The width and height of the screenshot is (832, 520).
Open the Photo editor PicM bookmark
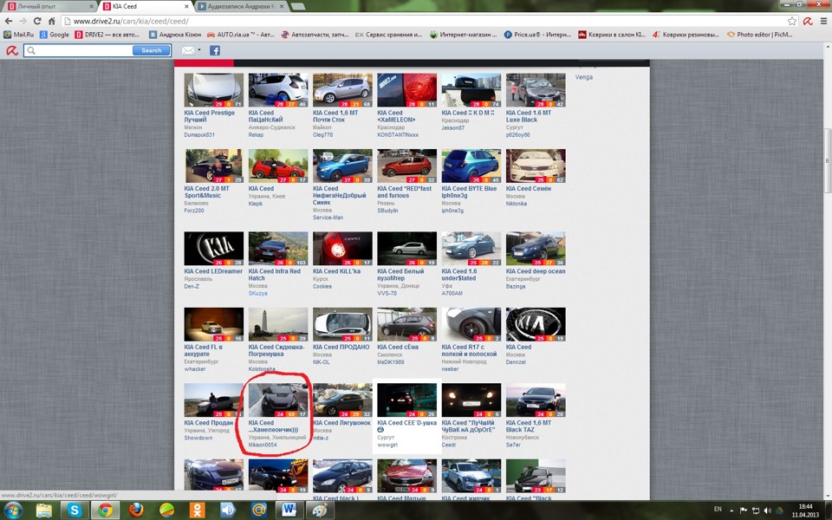[x=760, y=35]
